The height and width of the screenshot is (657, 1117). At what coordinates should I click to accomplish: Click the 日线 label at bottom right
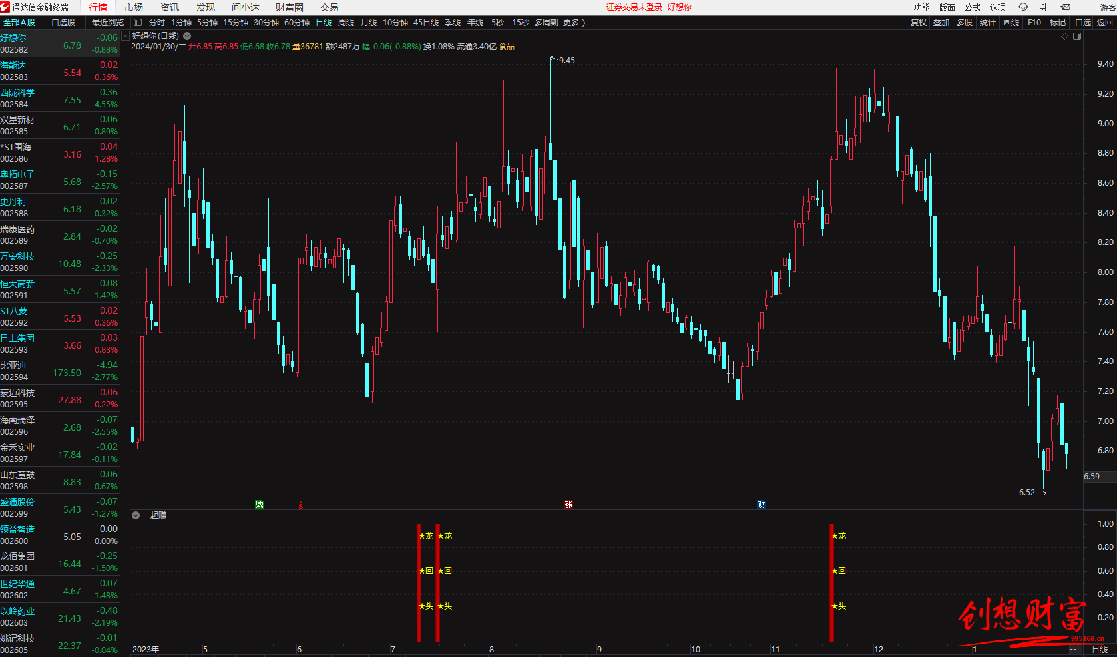click(1100, 650)
